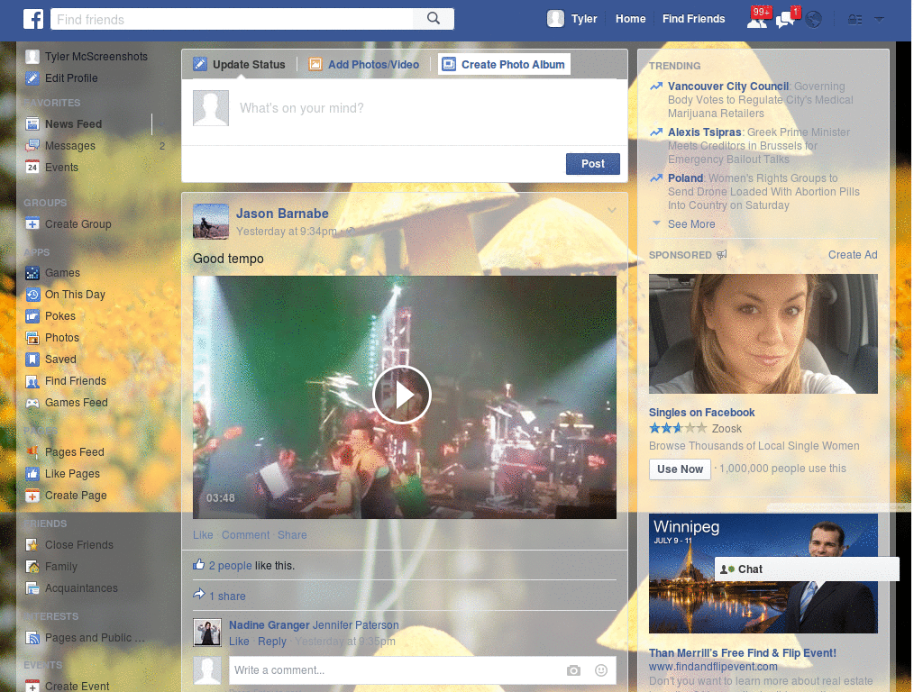This screenshot has height=692, width=923.
Task: Click the Post button
Action: point(592,164)
